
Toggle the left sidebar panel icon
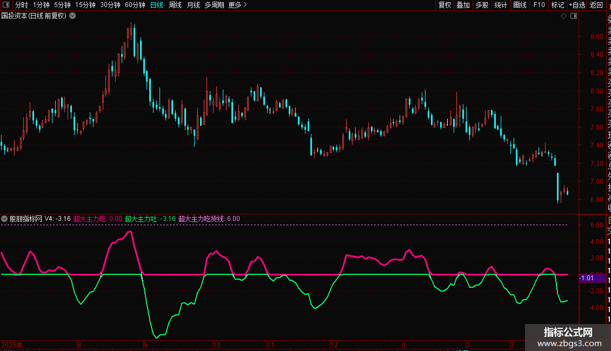6,5
